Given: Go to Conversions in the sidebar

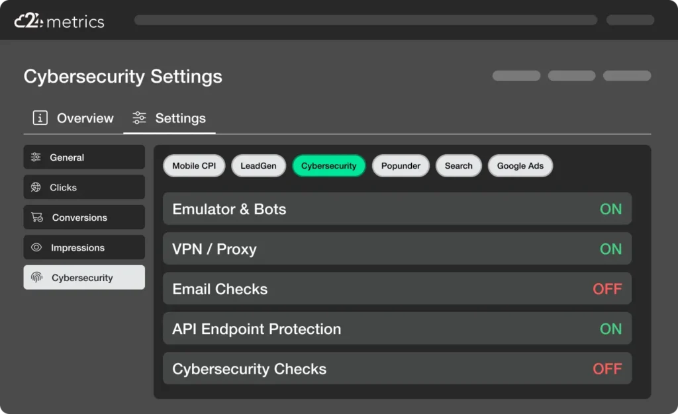Looking at the screenshot, I should pos(84,217).
